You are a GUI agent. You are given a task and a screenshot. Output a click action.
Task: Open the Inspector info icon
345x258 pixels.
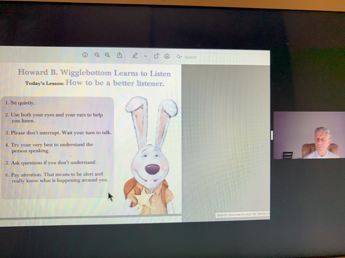coord(85,55)
